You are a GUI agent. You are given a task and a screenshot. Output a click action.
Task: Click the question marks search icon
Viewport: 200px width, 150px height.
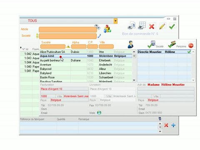coord(97,27)
